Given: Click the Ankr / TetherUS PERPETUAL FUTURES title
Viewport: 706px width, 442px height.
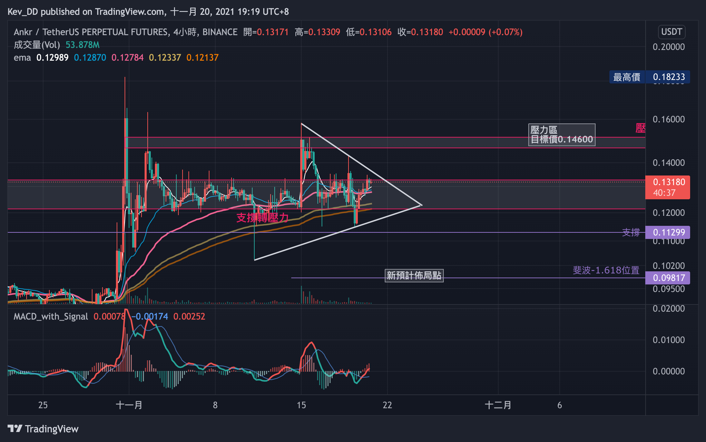Looking at the screenshot, I should click(x=91, y=32).
